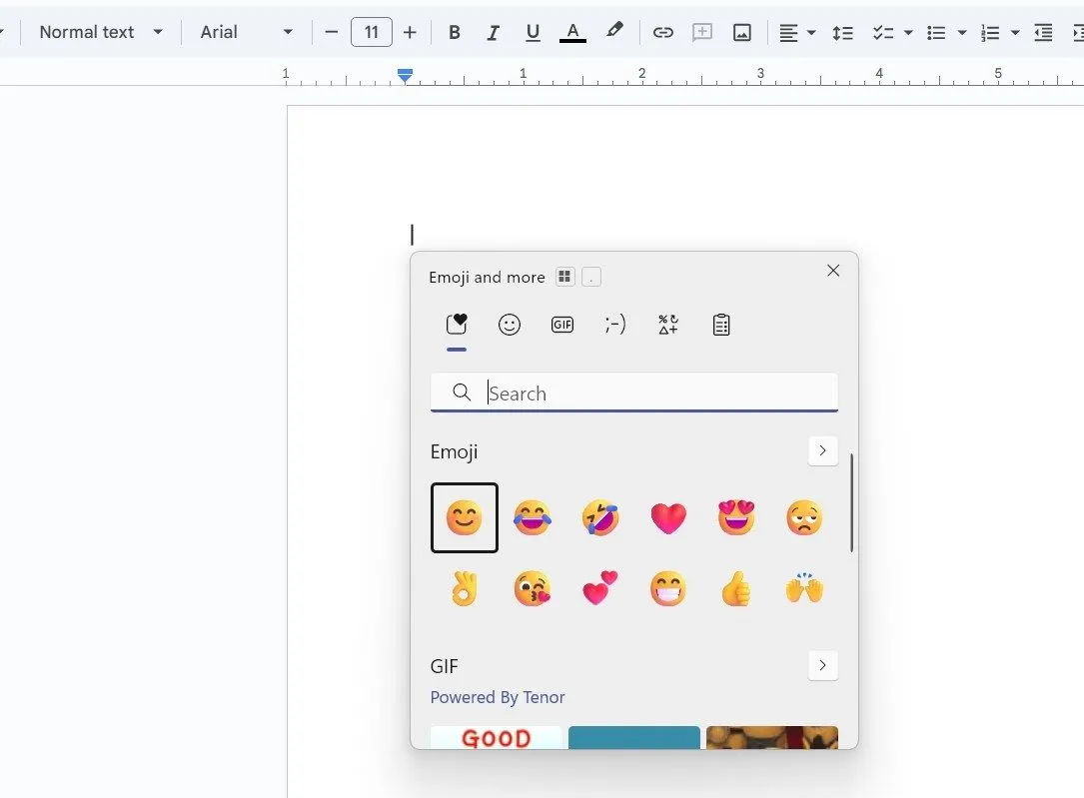The image size is (1084, 798).
Task: Open the text color picker
Action: pos(572,32)
